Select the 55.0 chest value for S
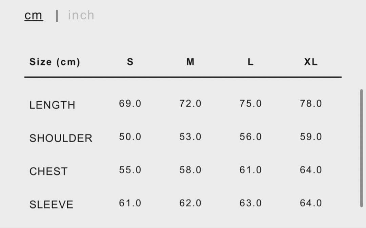The width and height of the screenshot is (366, 228). pos(130,170)
